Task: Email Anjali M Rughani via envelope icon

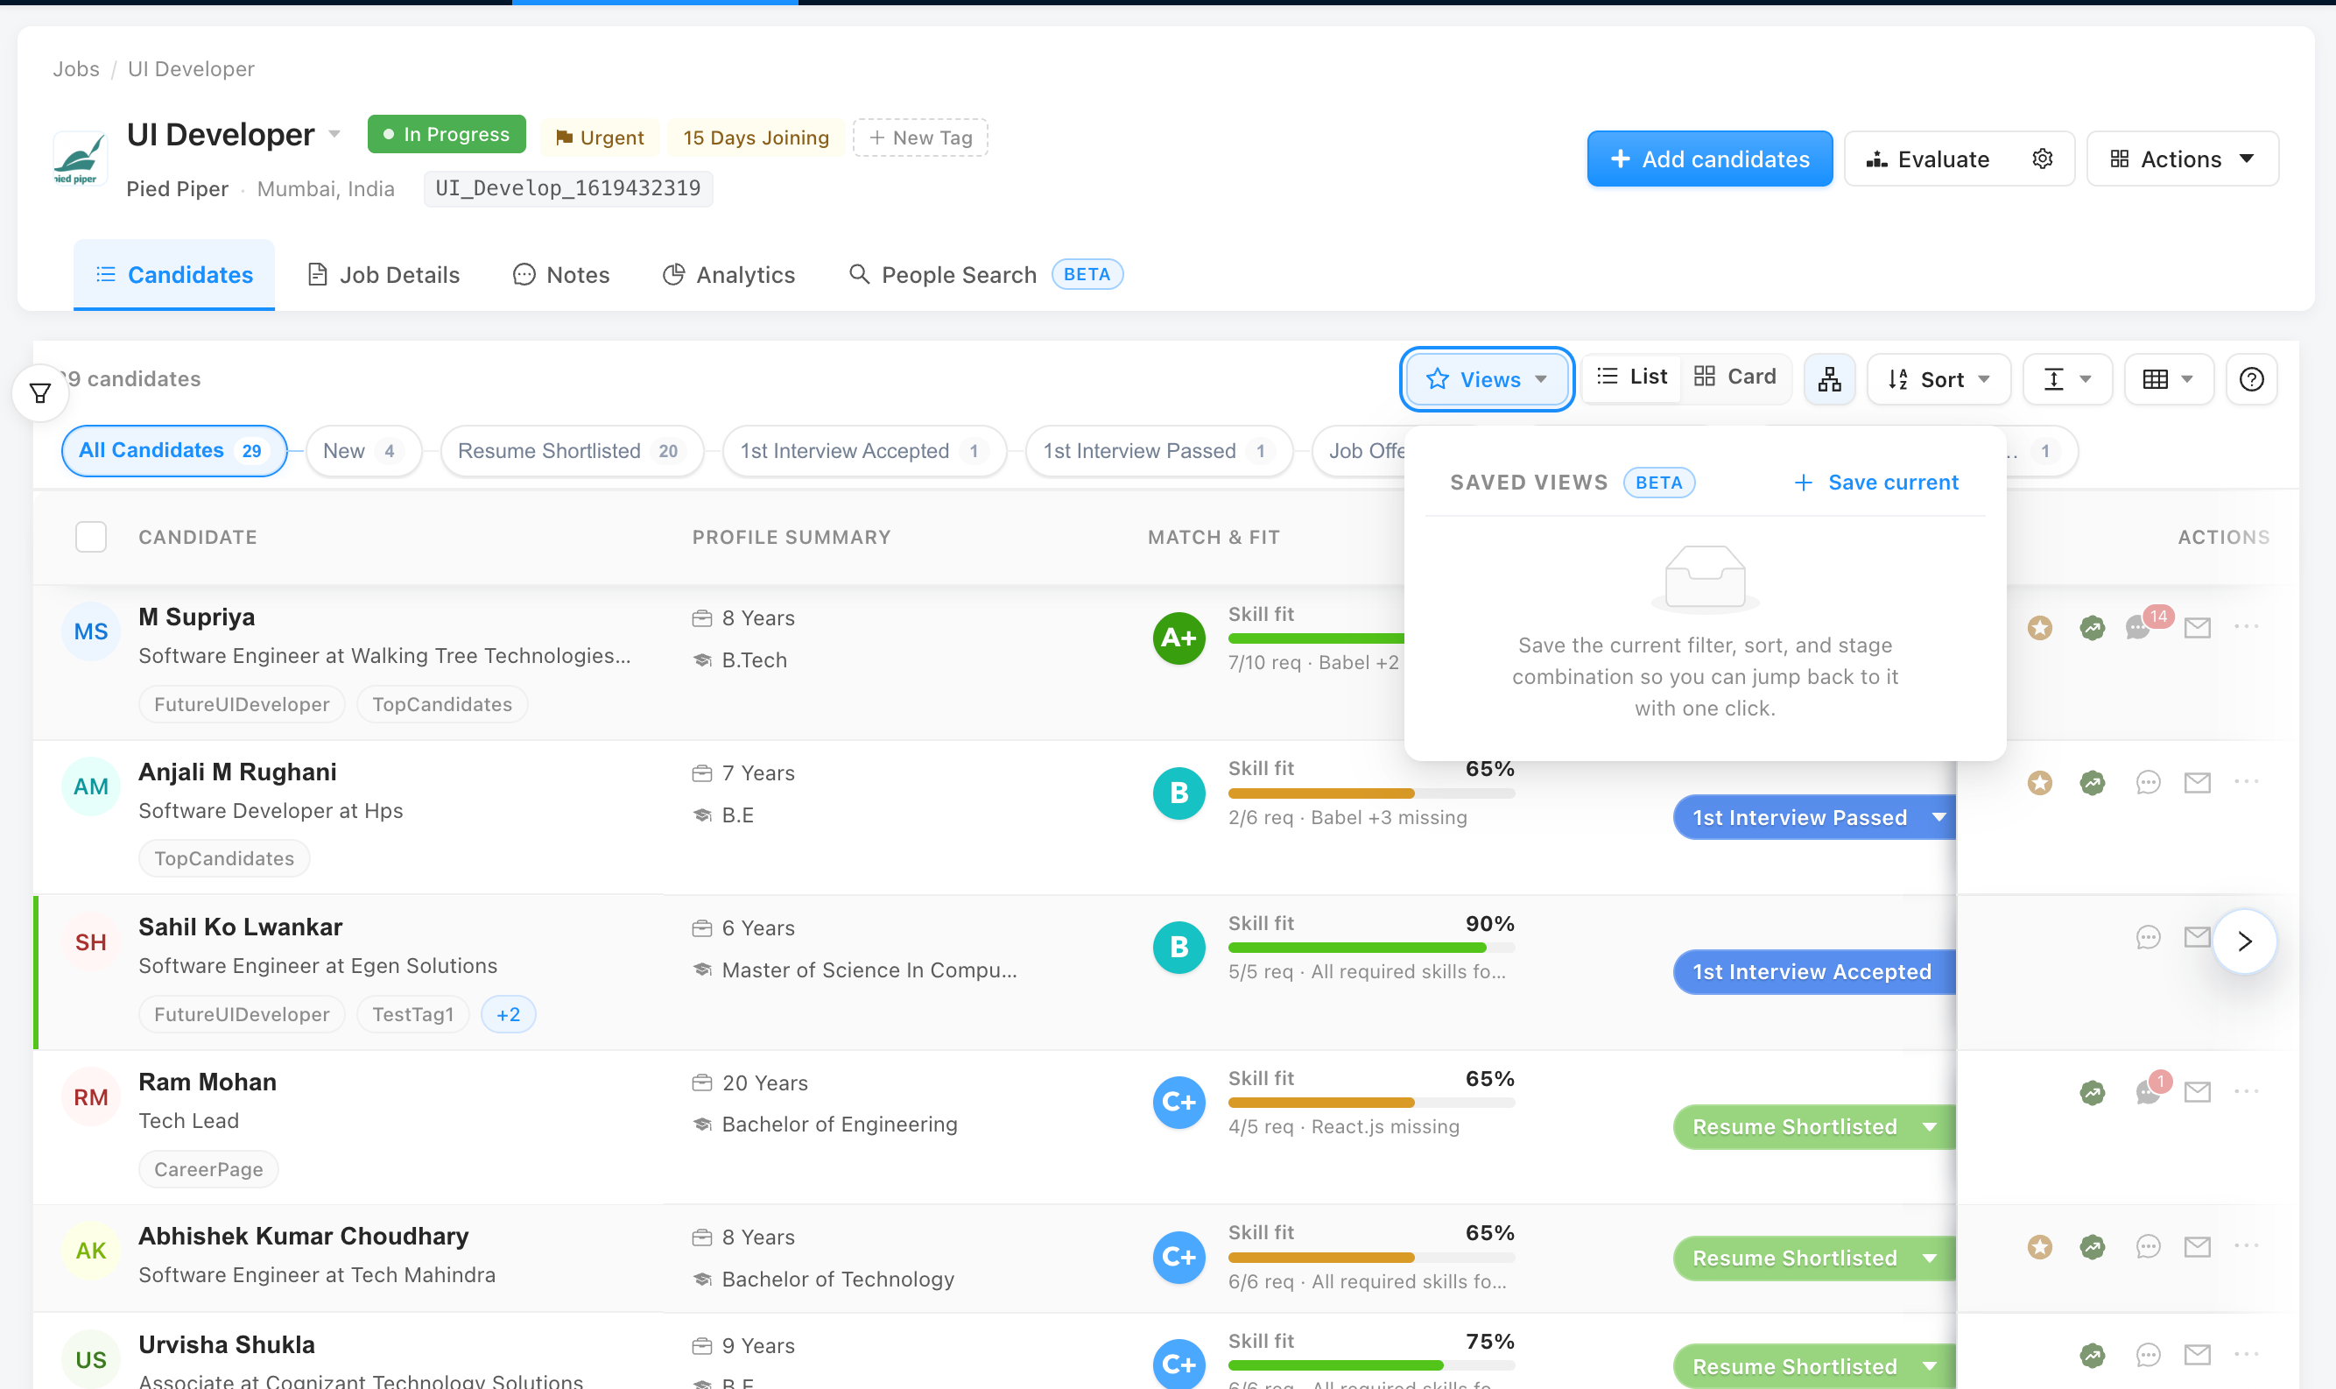Action: (x=2197, y=781)
